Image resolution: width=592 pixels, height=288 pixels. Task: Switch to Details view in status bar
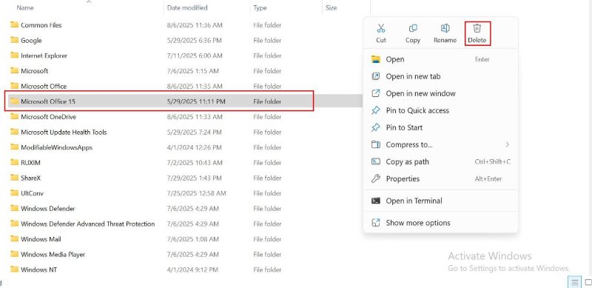coord(575,282)
